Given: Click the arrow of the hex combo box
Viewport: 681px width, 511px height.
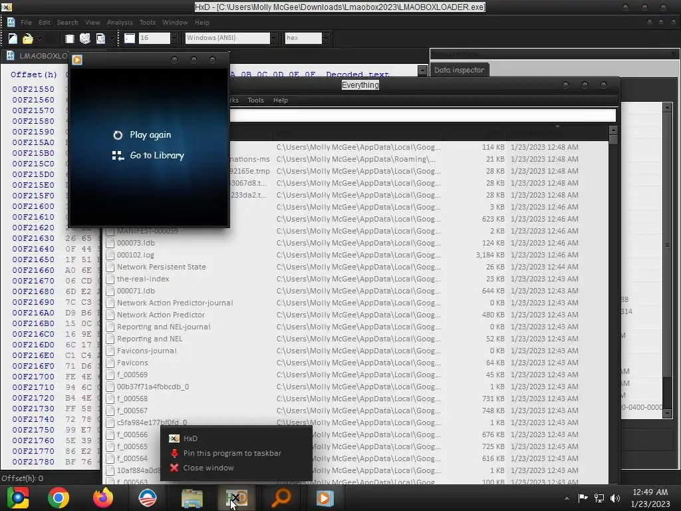Looking at the screenshot, I should (x=326, y=38).
